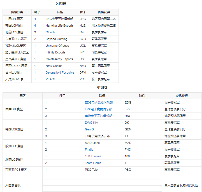Viewport: 202px width, 192px height.
Task: Open the DetonatioN FocusMe link
Action: coord(60,72)
